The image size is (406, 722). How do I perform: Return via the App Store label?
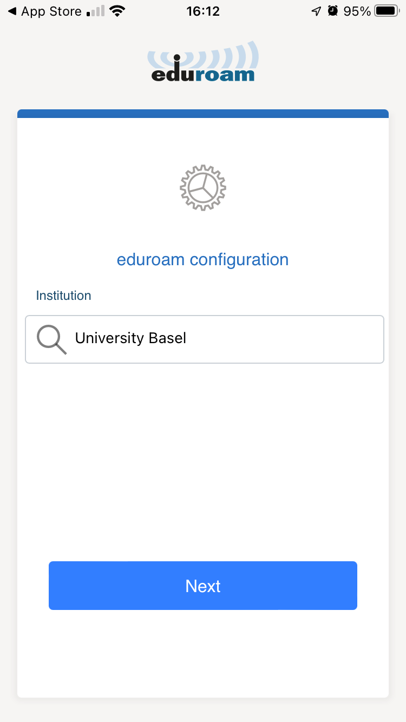click(x=51, y=11)
